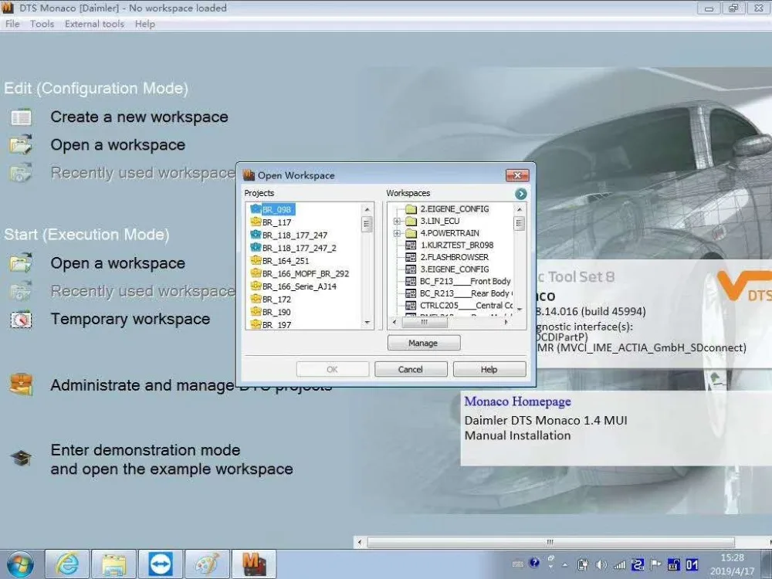Open the Tools menu
The height and width of the screenshot is (579, 772).
coord(42,24)
